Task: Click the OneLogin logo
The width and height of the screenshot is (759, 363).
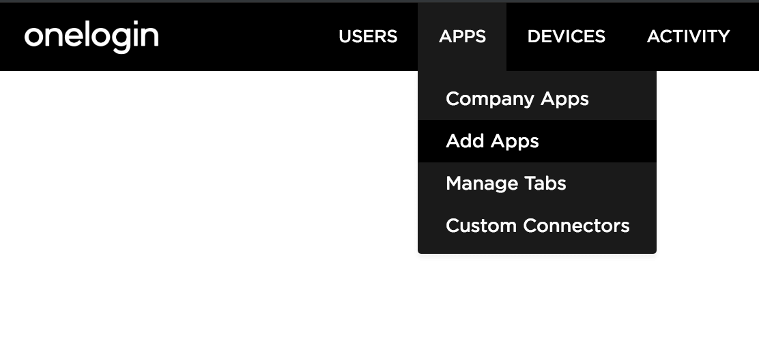Action: point(91,36)
